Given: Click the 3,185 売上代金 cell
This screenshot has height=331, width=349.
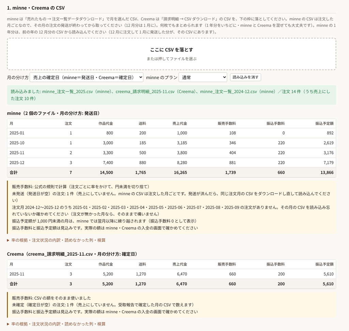Looking at the screenshot, I should pyautogui.click(x=182, y=143).
